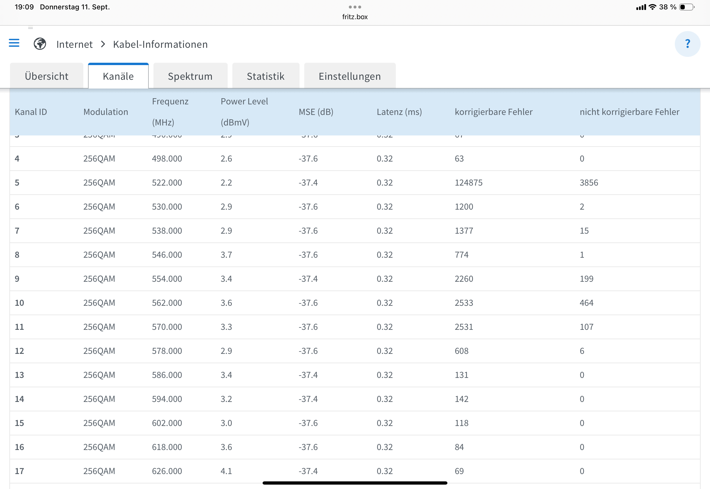This screenshot has width=710, height=489.
Task: Open the help question mark button
Action: 687,44
